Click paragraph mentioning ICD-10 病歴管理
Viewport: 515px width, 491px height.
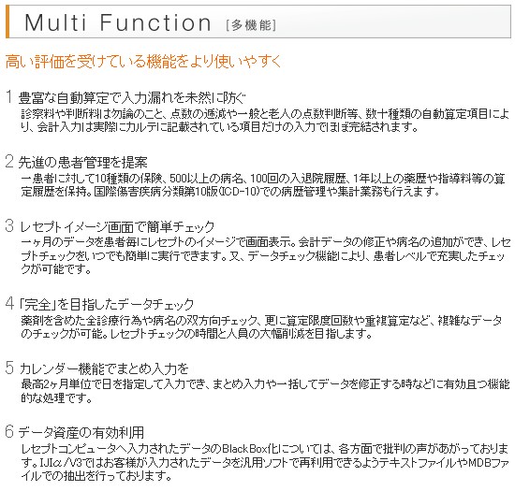263,184
